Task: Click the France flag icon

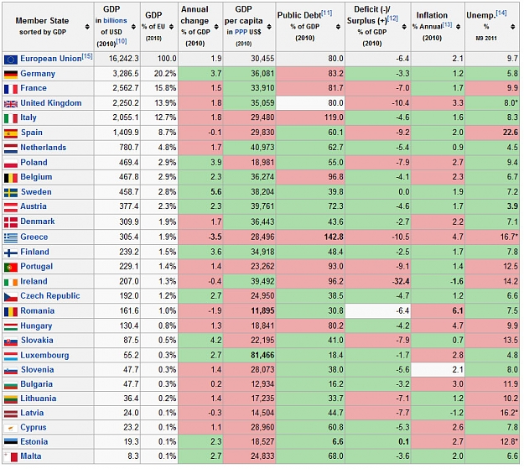Action: click(x=11, y=89)
